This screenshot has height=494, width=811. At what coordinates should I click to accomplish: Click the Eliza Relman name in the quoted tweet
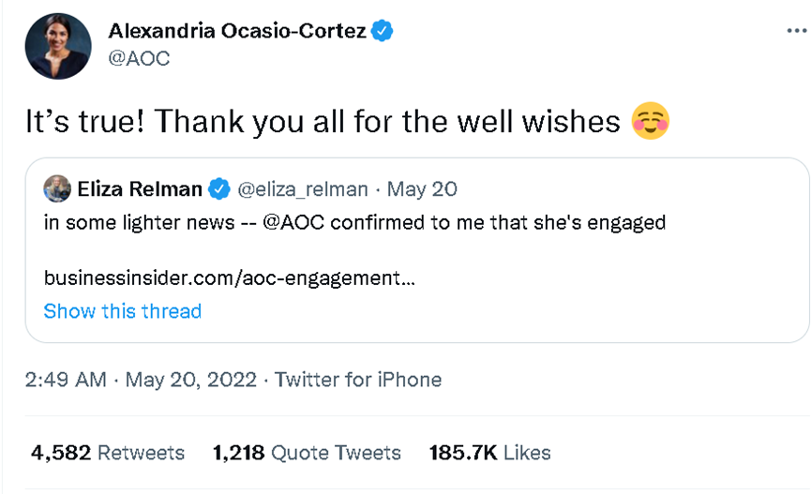tap(141, 189)
